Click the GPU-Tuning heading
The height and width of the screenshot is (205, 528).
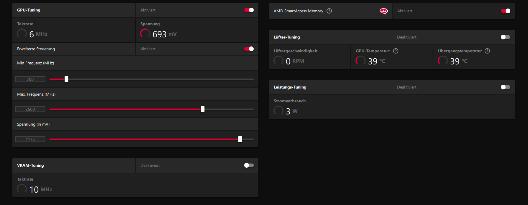pyautogui.click(x=29, y=10)
